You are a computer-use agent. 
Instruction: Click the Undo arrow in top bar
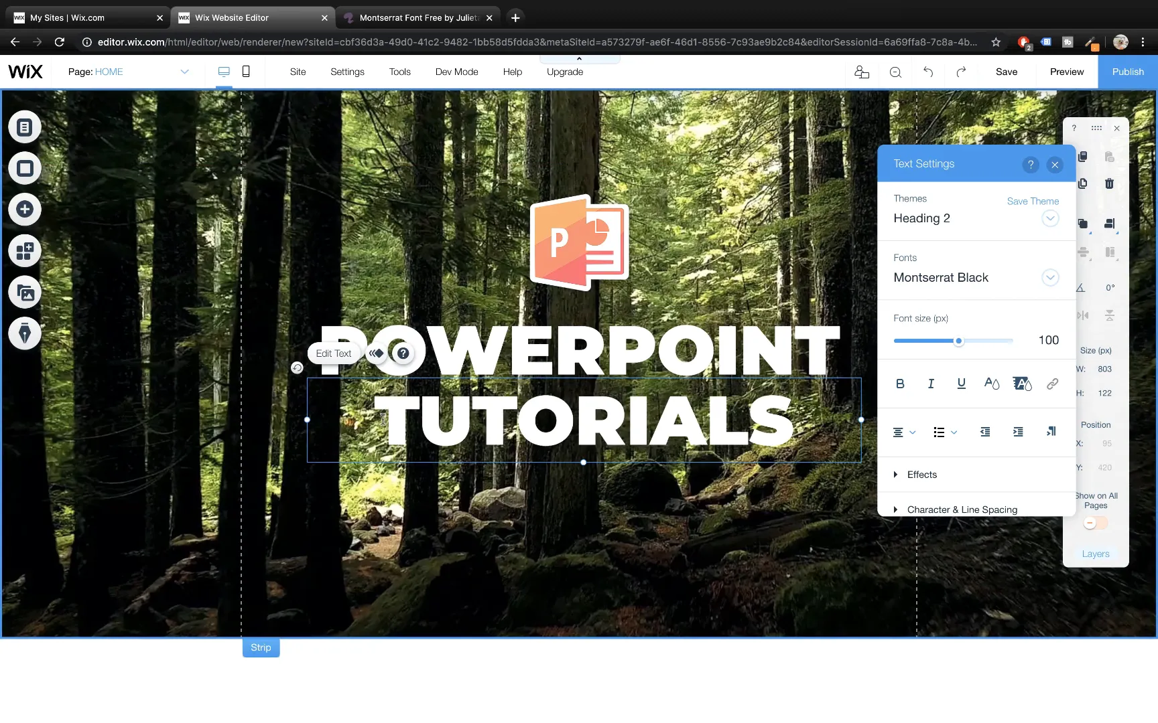[x=928, y=72]
